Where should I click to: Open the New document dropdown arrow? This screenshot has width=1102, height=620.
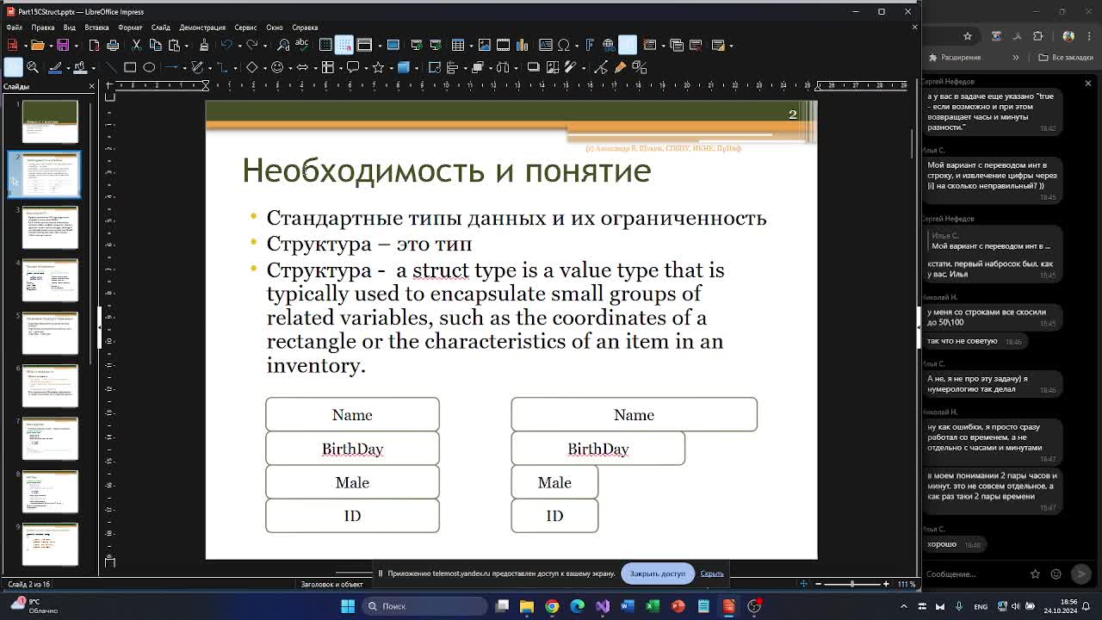(x=26, y=46)
